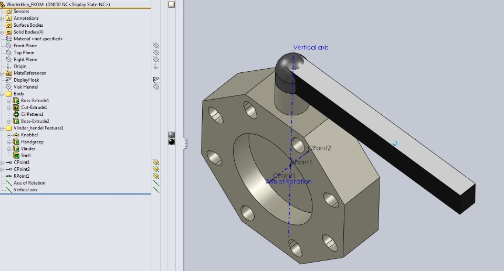The width and height of the screenshot is (504, 271).
Task: Toggle Top Plane visibility in display pane
Action: (156, 52)
